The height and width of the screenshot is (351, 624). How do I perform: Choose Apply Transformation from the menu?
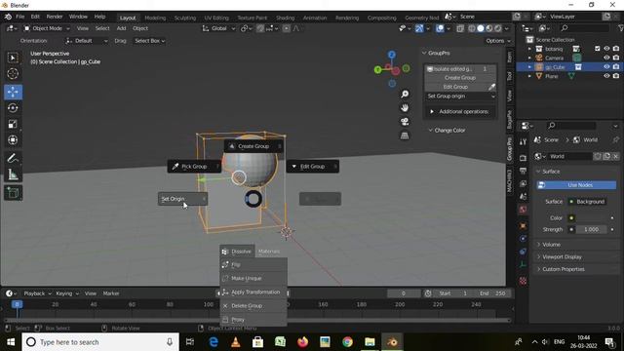coord(253,292)
